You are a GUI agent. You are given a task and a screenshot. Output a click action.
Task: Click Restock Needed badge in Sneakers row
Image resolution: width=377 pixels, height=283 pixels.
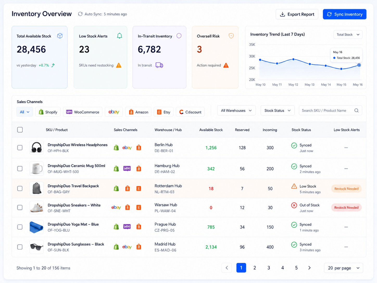[x=346, y=207]
